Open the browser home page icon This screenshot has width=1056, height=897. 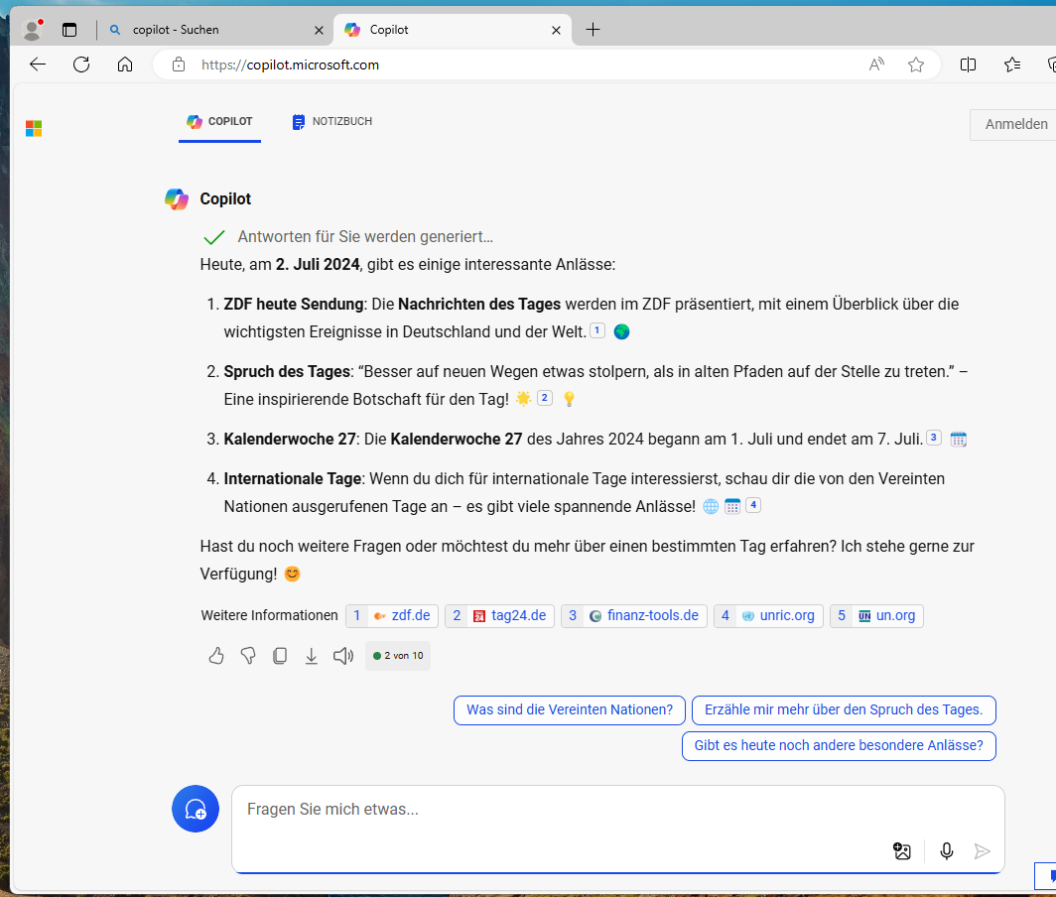tap(125, 64)
